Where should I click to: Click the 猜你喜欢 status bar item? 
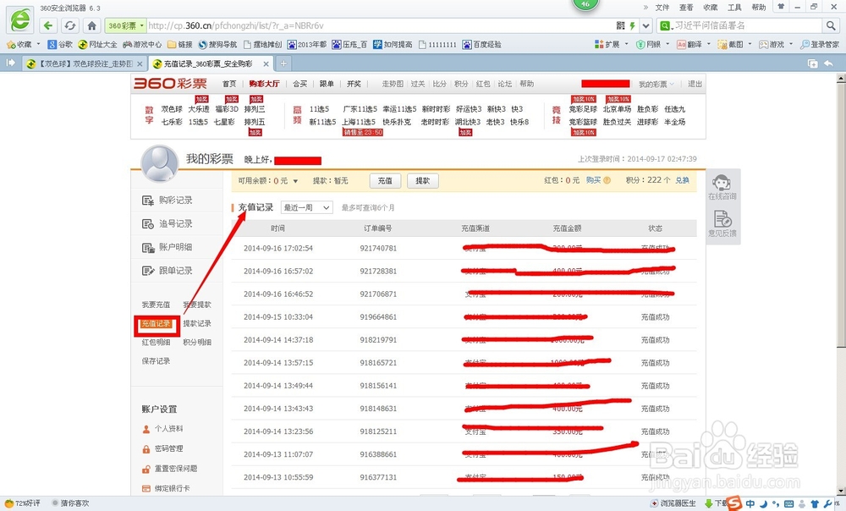pos(71,503)
